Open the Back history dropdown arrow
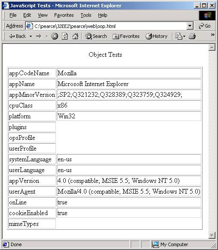 pos(31,36)
